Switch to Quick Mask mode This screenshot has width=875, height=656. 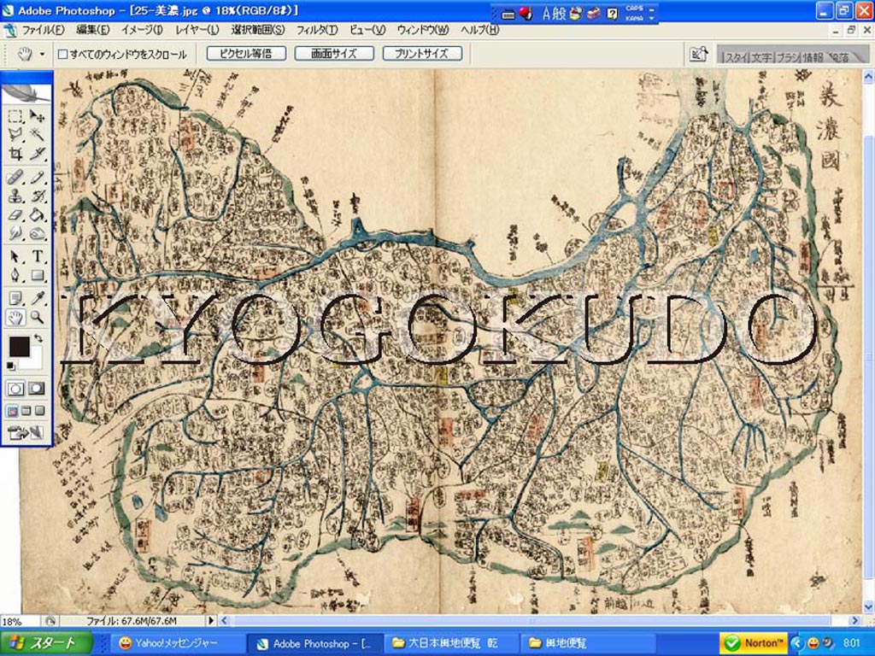pyautogui.click(x=37, y=389)
